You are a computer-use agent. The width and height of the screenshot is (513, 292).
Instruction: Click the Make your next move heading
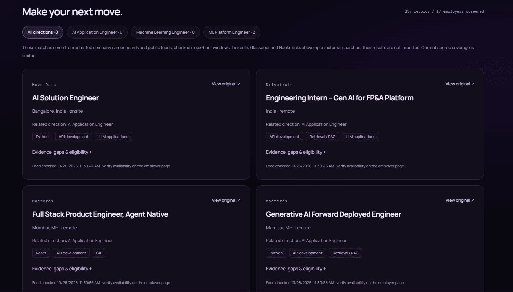(x=72, y=12)
